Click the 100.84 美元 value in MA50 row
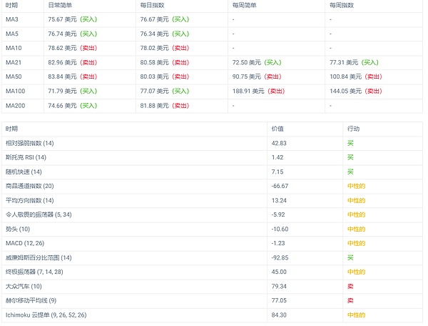428x326 pixels. pos(345,76)
